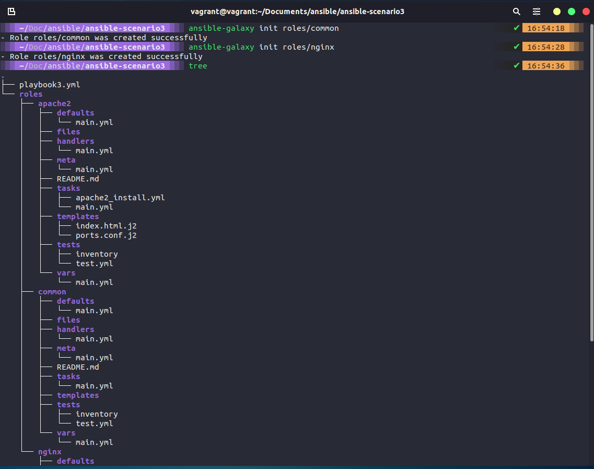Image resolution: width=594 pixels, height=469 pixels.
Task: Click the preferences sliders icon in titlebar
Action: tap(537, 11)
